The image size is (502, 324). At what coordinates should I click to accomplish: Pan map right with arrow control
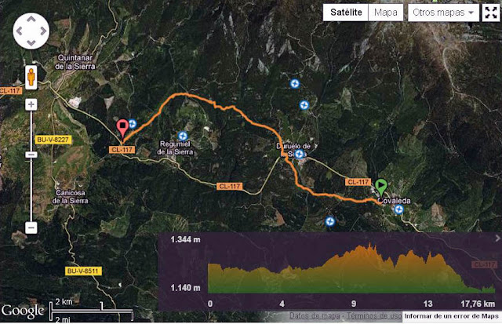point(43,31)
